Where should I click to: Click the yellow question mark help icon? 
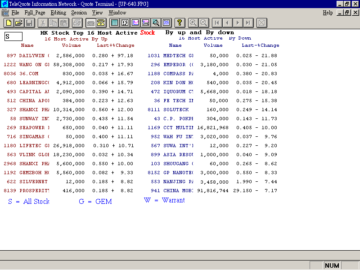tap(180, 23)
